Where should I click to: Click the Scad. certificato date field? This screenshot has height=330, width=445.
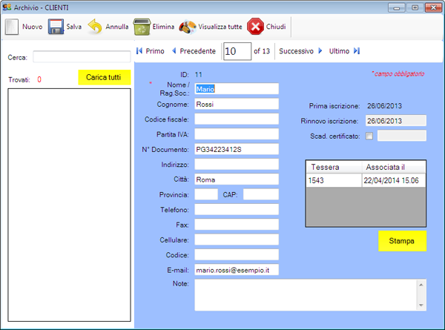point(402,136)
